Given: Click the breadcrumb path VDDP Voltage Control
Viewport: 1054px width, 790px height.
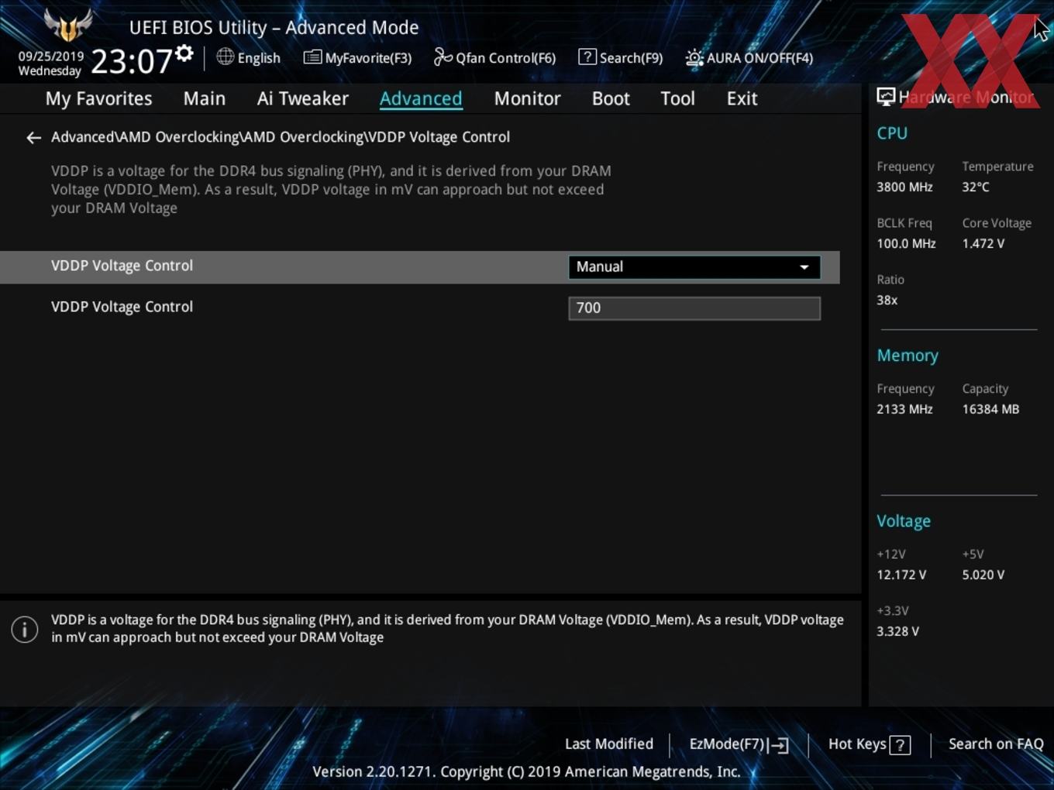Looking at the screenshot, I should click(x=439, y=137).
